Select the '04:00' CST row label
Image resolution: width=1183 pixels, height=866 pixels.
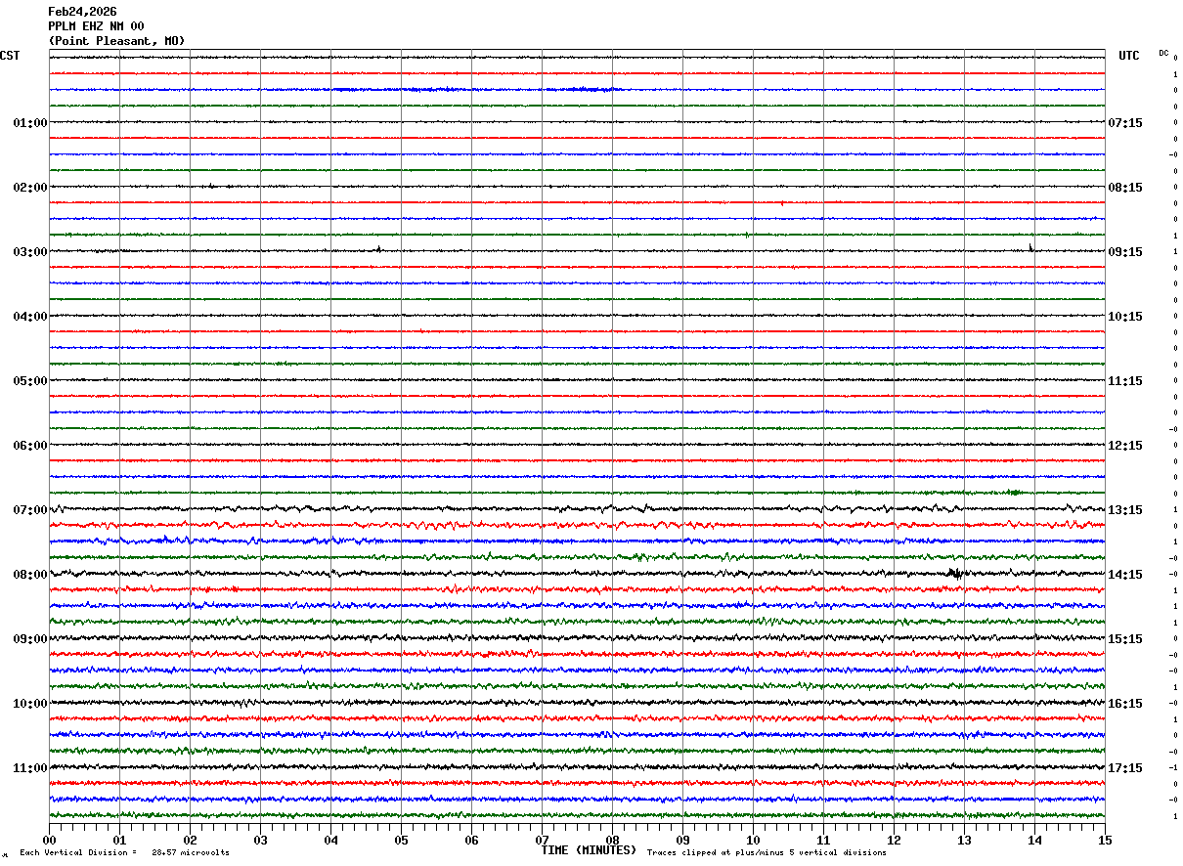(x=30, y=317)
